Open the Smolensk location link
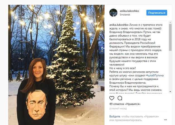 (125, 15)
